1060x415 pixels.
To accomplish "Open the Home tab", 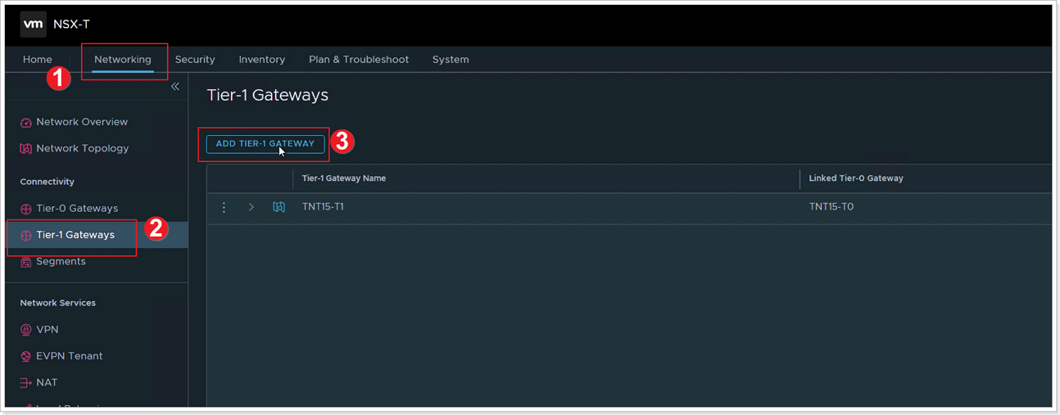I will coord(38,59).
